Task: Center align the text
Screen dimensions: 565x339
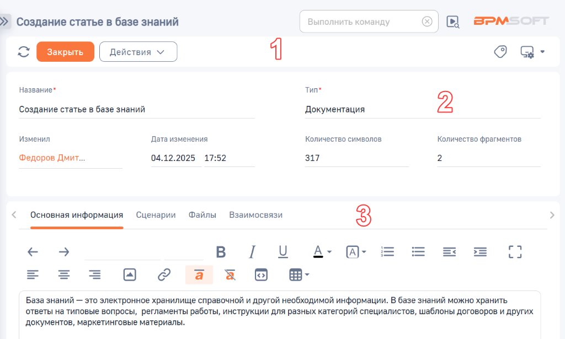Action: (64, 275)
